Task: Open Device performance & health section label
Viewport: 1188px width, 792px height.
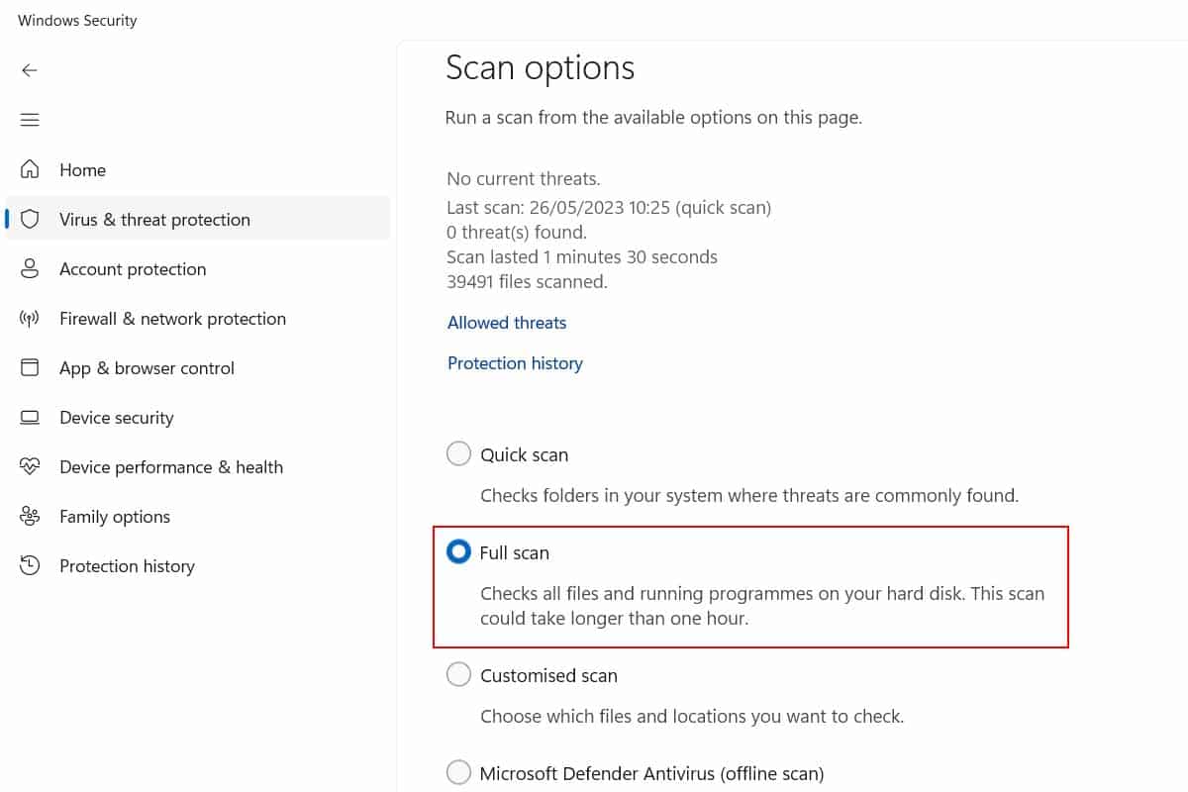Action: click(x=171, y=467)
